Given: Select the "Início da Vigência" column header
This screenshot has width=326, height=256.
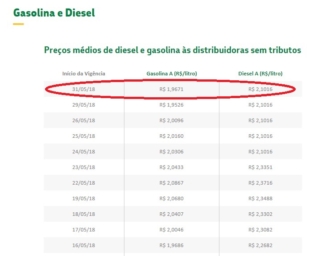Looking at the screenshot, I should [x=83, y=74].
